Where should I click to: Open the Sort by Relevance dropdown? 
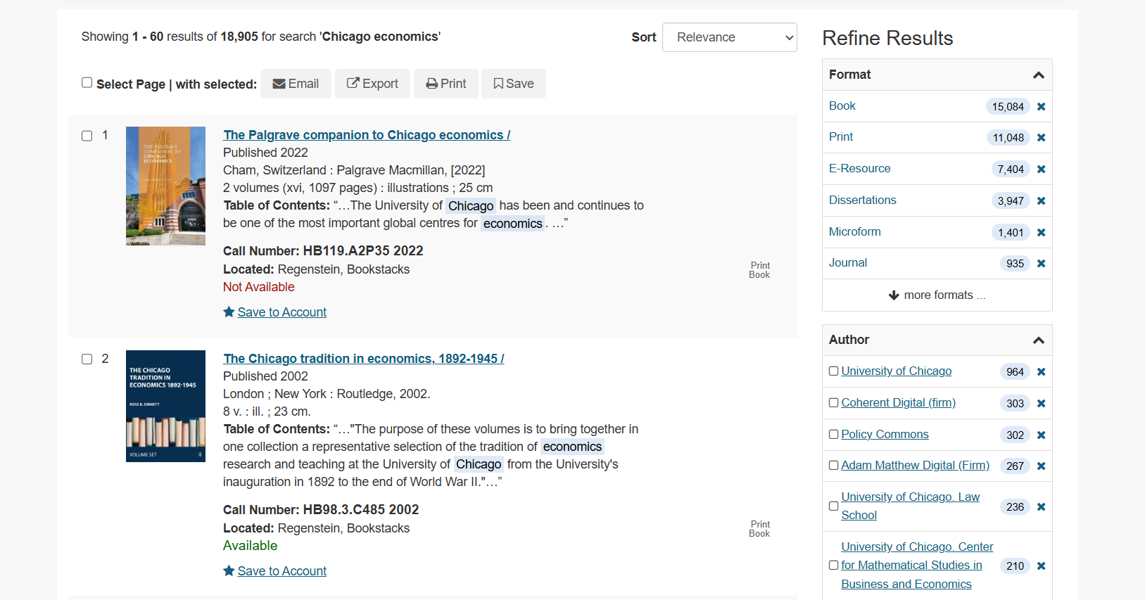pyautogui.click(x=729, y=37)
